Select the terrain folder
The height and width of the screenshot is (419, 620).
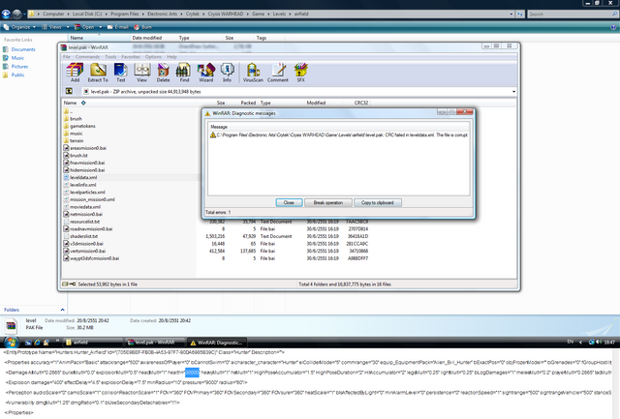coord(77,140)
